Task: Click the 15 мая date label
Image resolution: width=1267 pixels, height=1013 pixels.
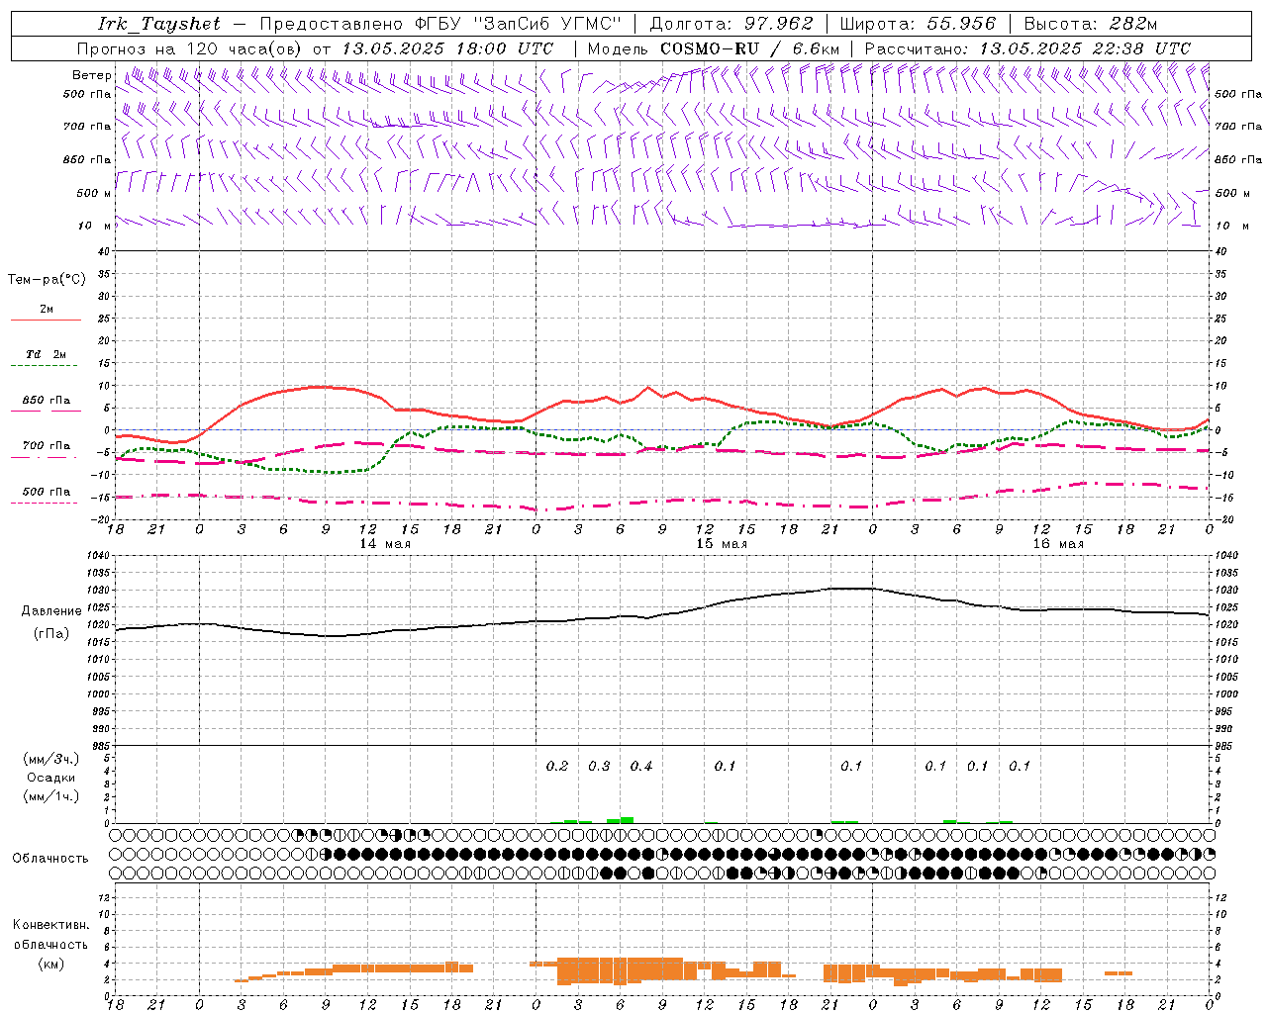Action: (x=722, y=544)
